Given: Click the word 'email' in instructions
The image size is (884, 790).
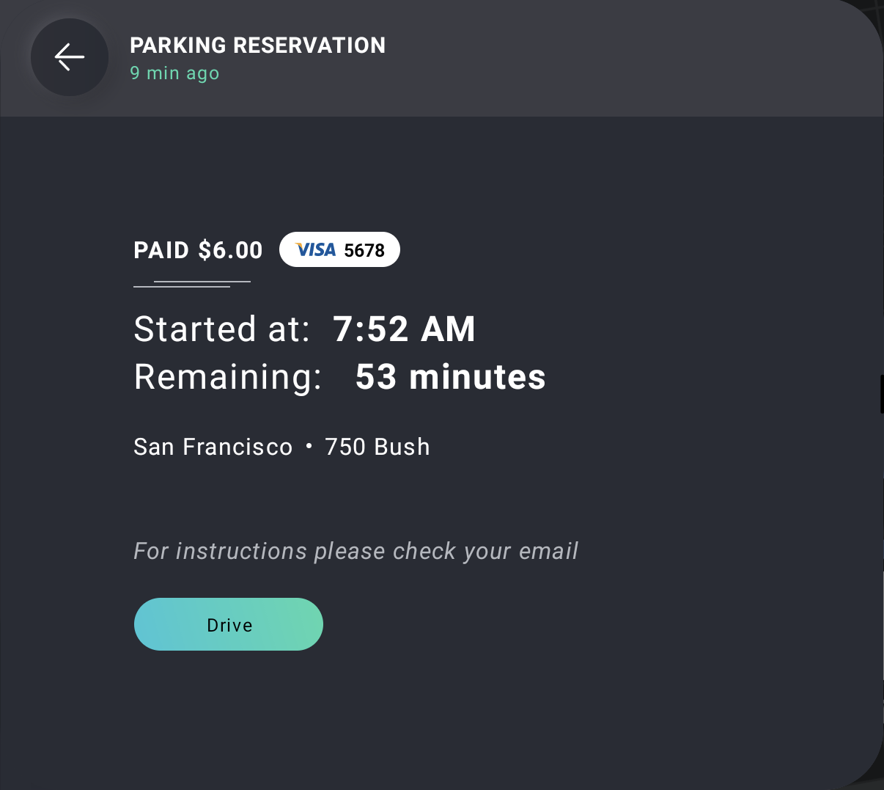Looking at the screenshot, I should click(x=549, y=551).
